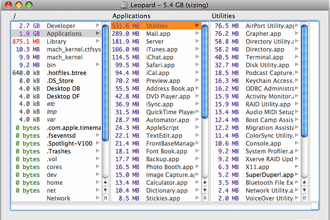Select the cores folder

pyautogui.click(x=57, y=167)
